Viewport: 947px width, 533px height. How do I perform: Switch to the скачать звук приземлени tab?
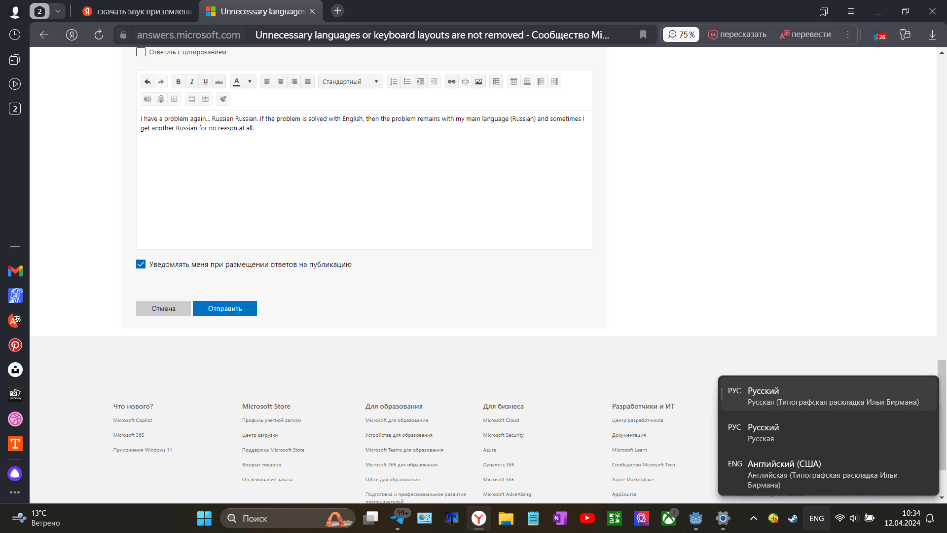point(137,11)
